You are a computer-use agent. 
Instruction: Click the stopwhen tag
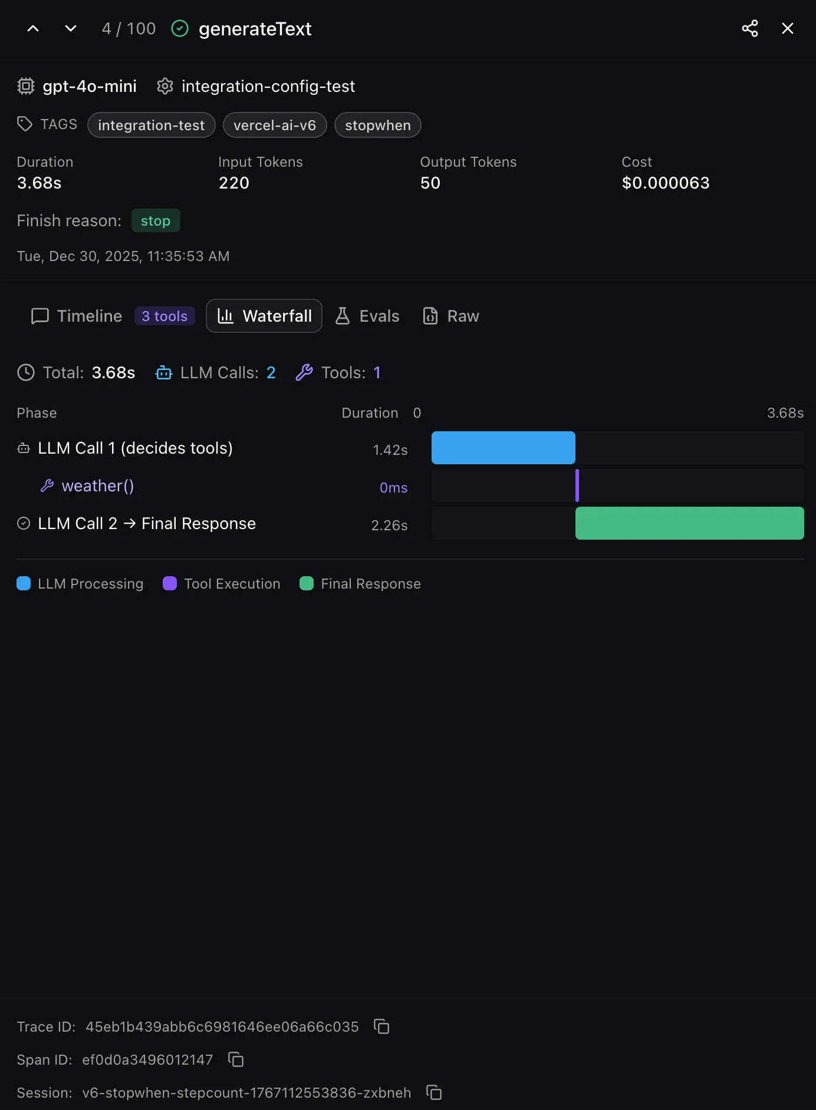coord(377,125)
